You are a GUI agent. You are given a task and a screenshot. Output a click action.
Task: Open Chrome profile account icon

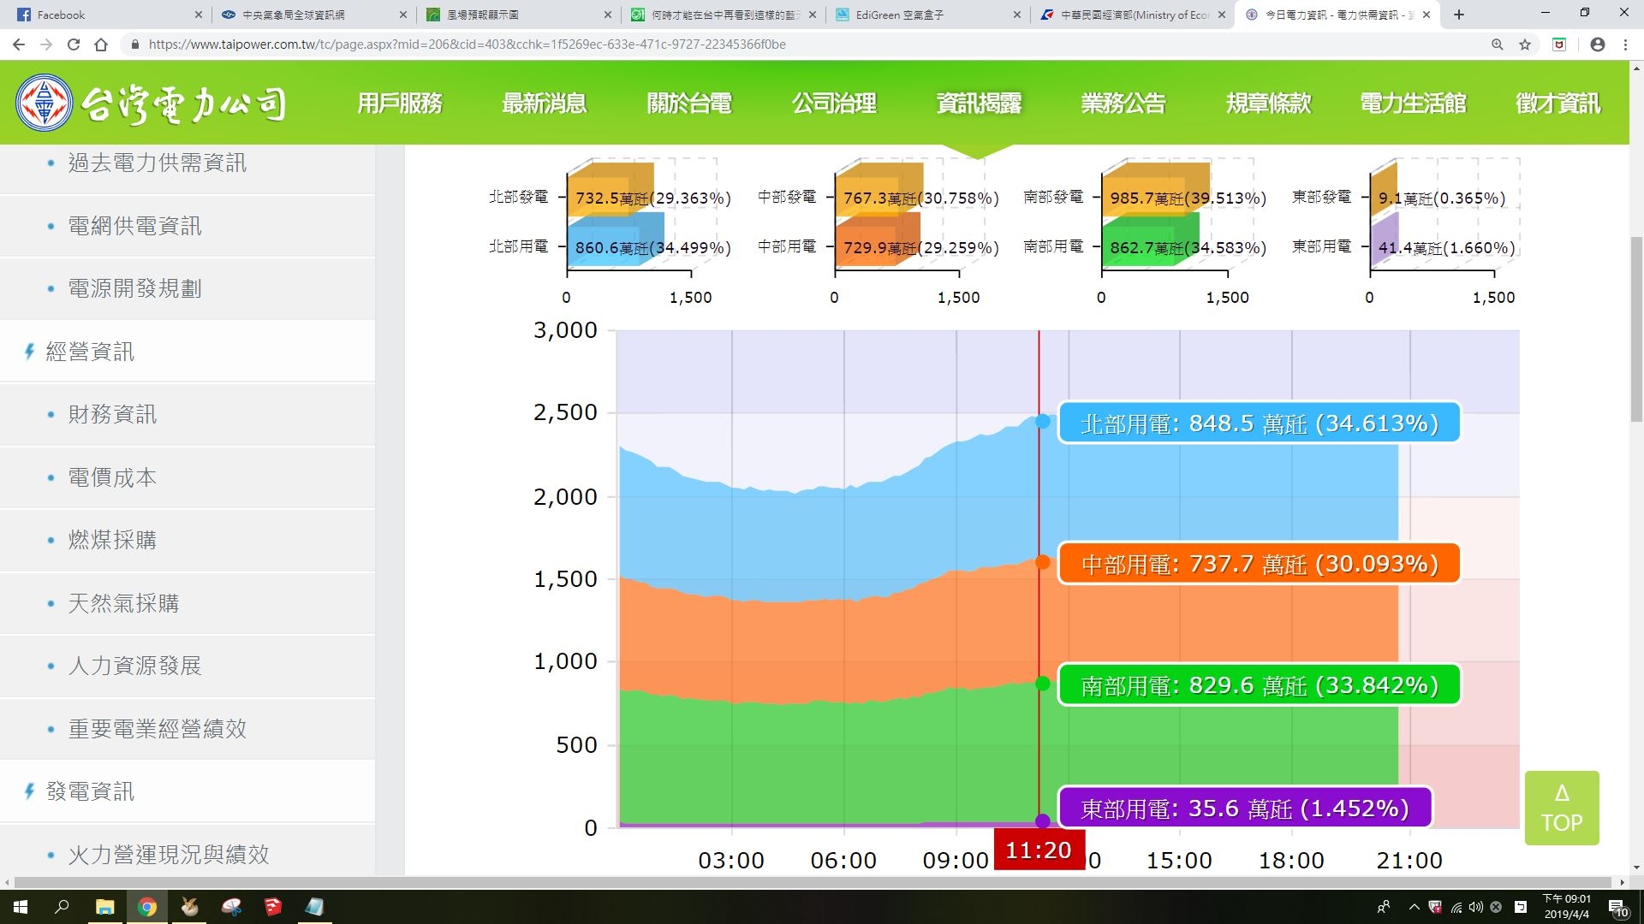coord(1598,44)
